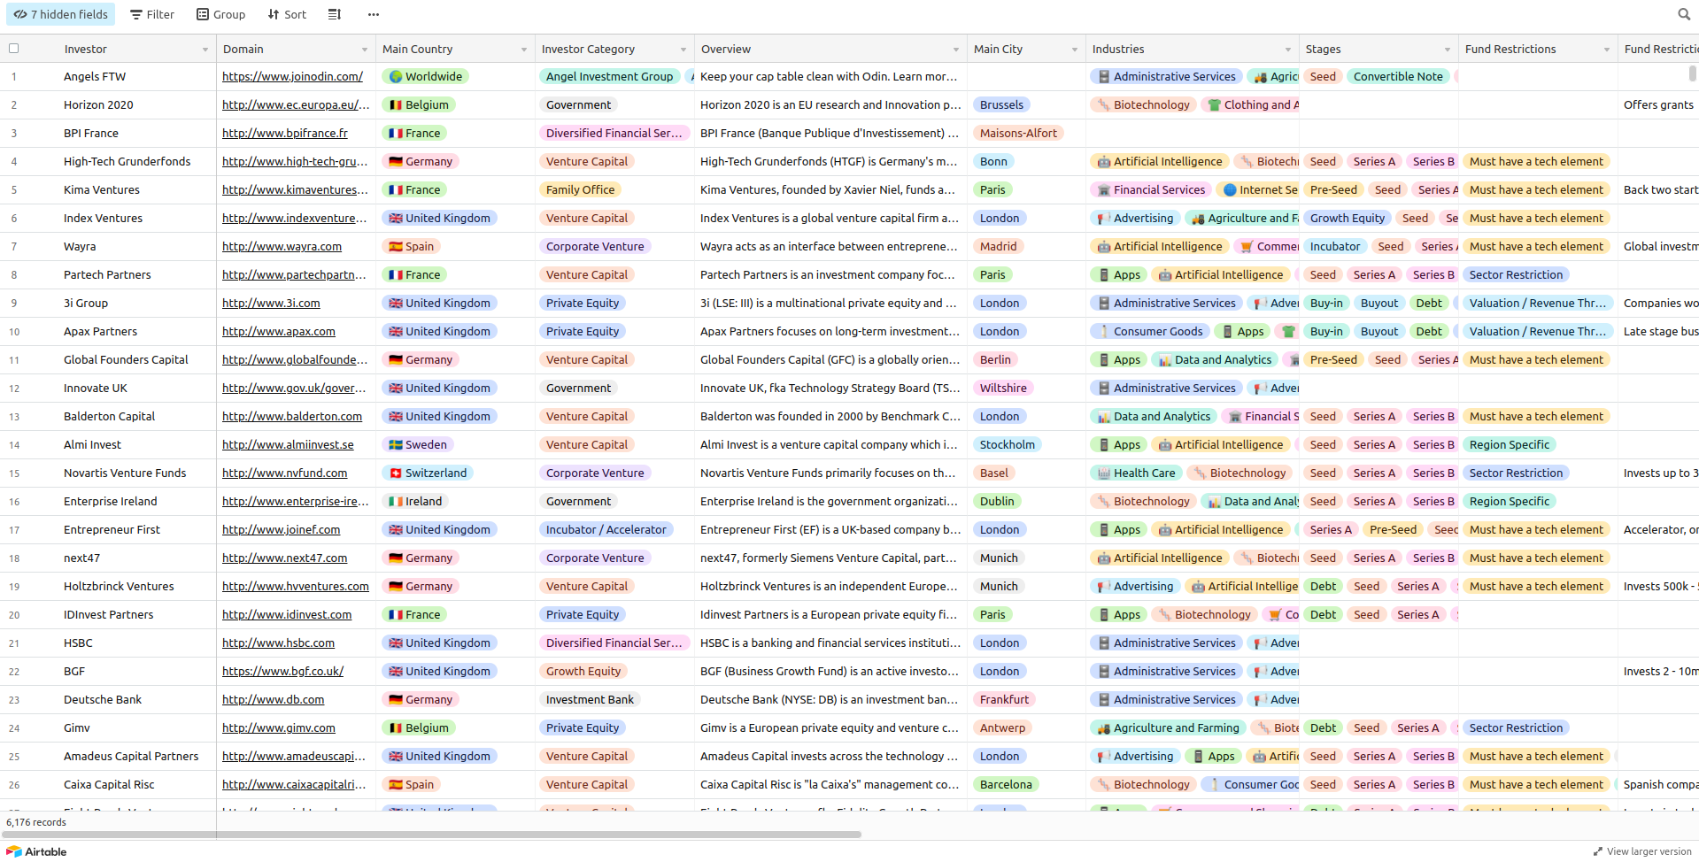The width and height of the screenshot is (1699, 862).
Task: Open the more options ellipsis menu
Action: 374,14
